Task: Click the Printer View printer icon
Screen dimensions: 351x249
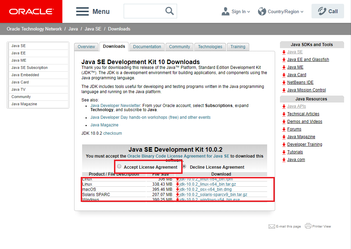Action: [x=308, y=226]
